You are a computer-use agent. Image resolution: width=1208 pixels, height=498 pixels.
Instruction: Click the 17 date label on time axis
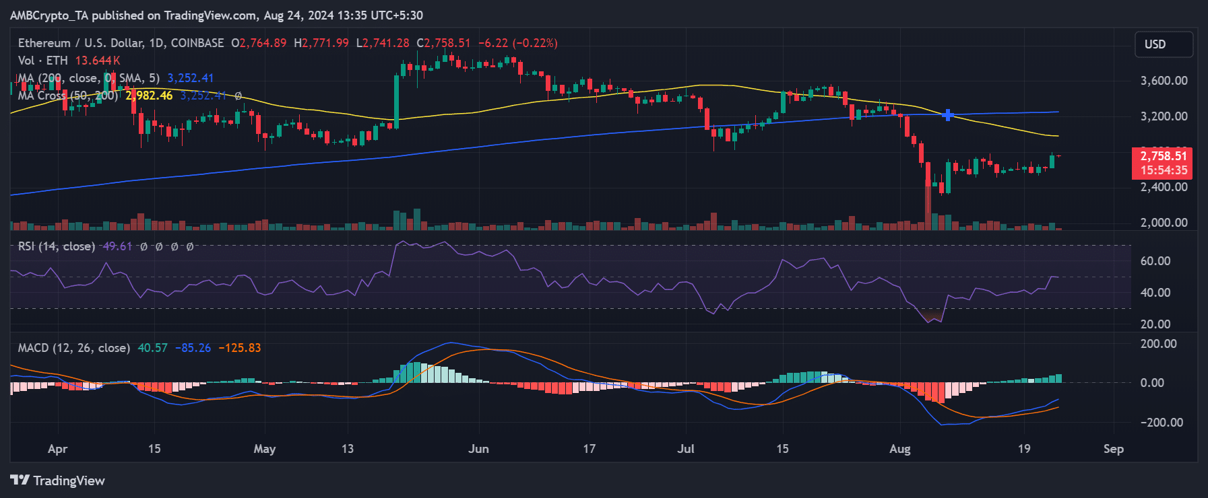pos(590,449)
